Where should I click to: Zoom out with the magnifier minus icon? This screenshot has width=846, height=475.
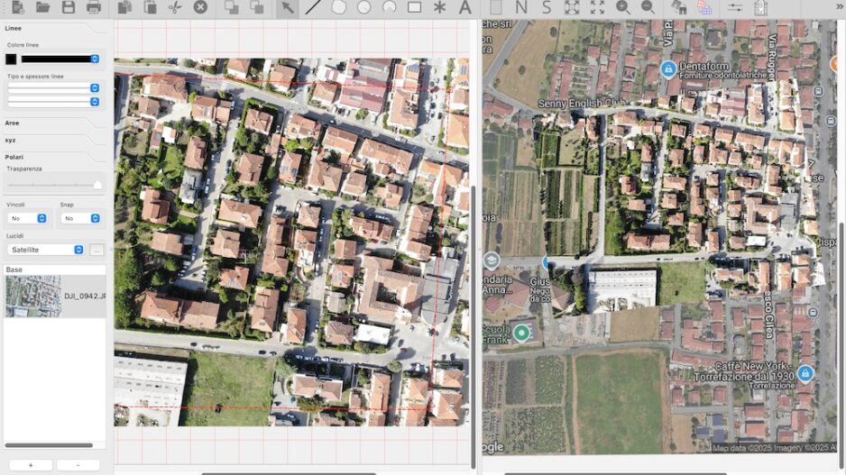pyautogui.click(x=648, y=7)
